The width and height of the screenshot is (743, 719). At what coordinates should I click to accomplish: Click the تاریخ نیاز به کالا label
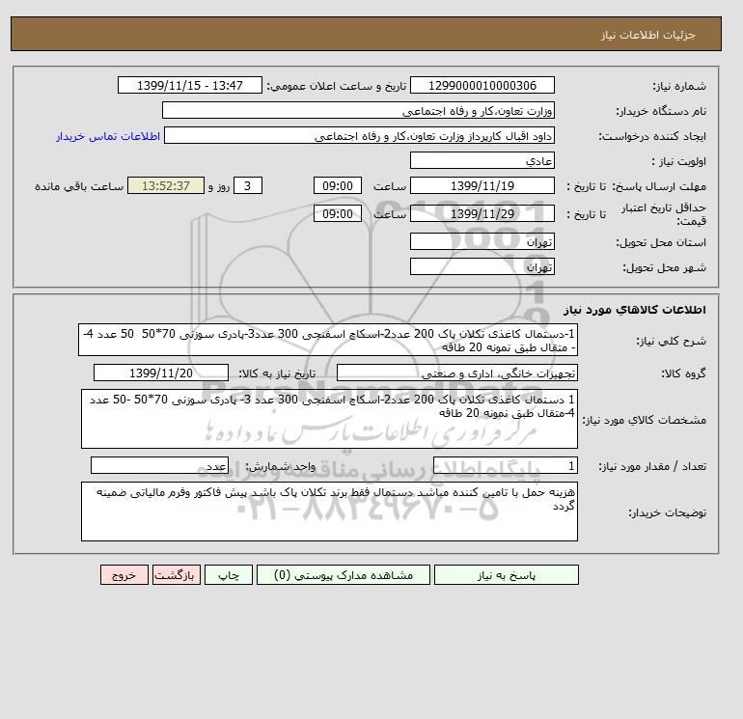[277, 373]
